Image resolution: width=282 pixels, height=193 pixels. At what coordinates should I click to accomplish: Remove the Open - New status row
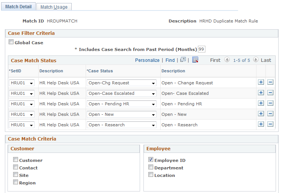pyautogui.click(x=270, y=114)
